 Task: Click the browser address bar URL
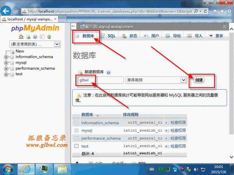110,11
